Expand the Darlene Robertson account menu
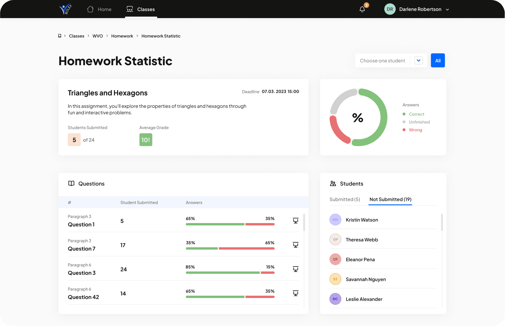 coord(447,10)
